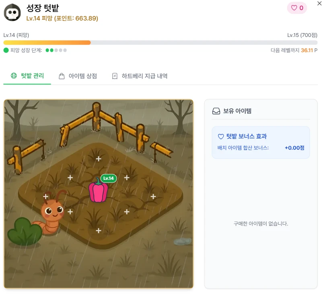The width and height of the screenshot is (327, 303).
Task: Click the 피망 성장 단계 stage dots
Action: (x=56, y=50)
